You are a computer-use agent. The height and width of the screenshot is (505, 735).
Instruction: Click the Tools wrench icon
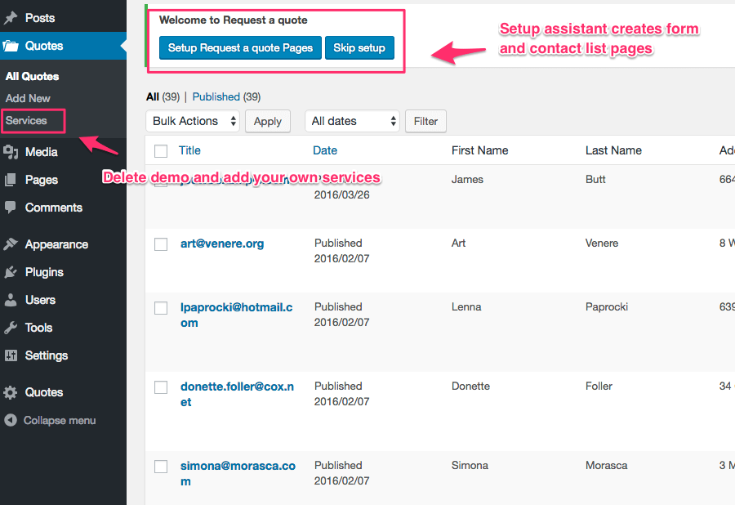pyautogui.click(x=11, y=328)
